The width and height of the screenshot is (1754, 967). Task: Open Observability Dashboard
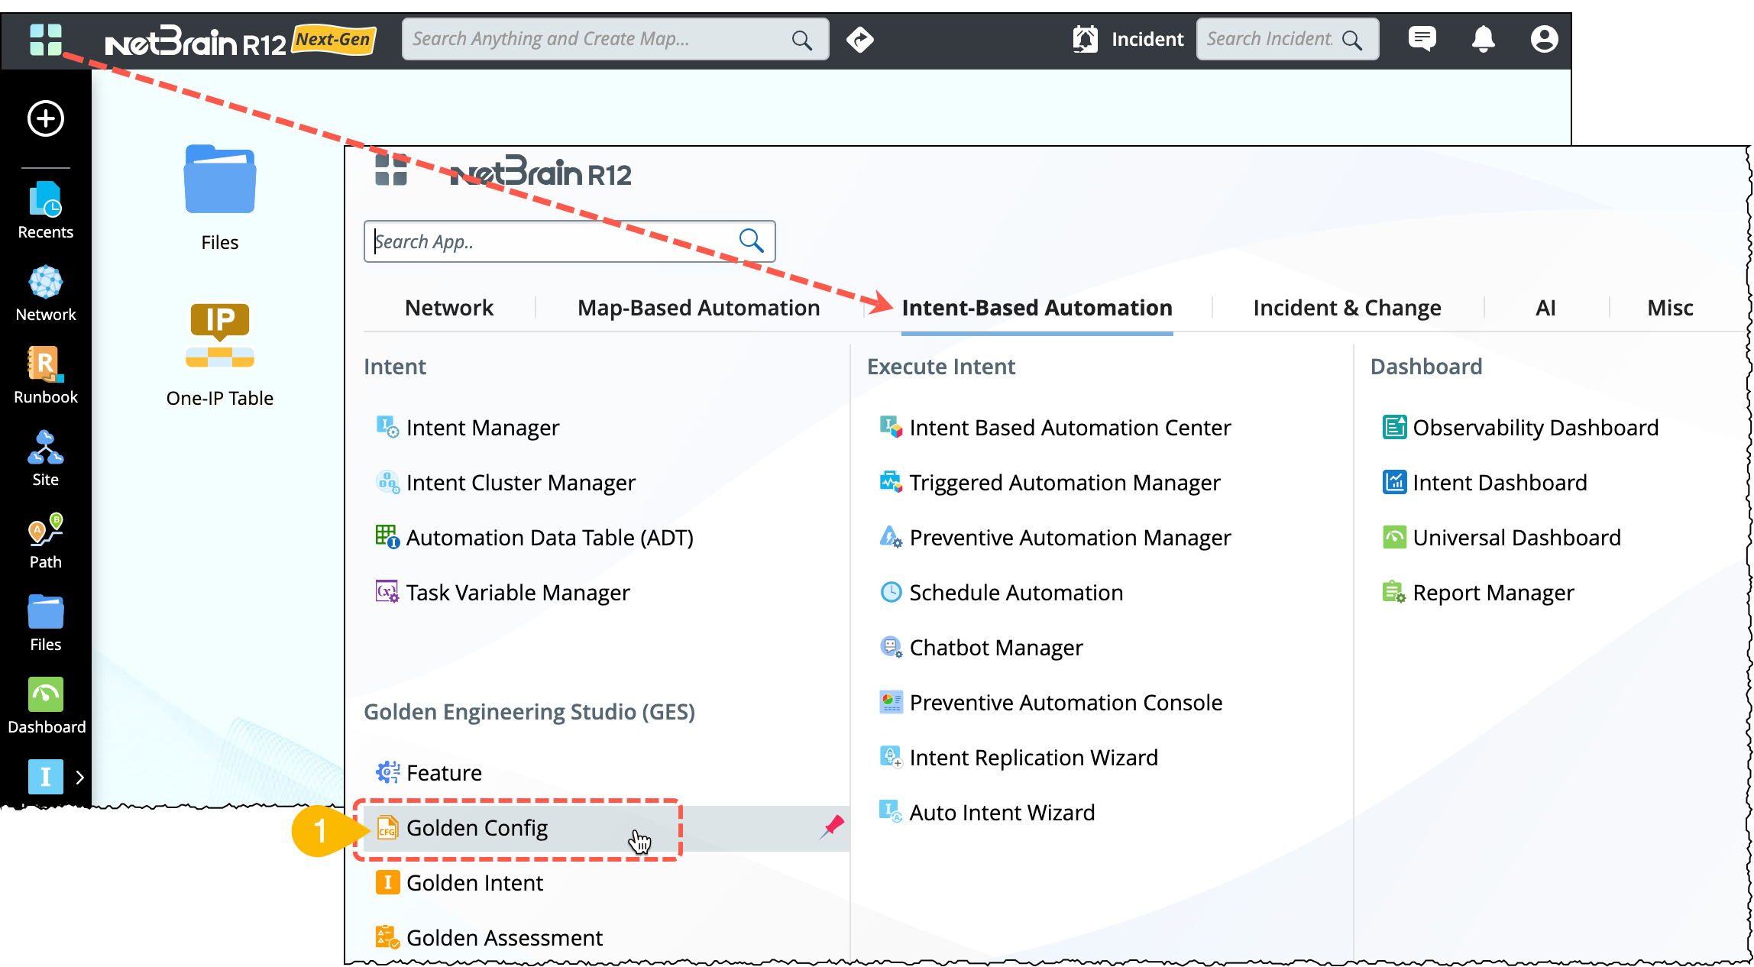pyautogui.click(x=1535, y=428)
